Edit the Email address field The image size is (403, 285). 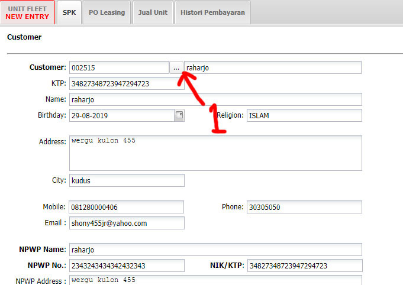click(x=127, y=223)
